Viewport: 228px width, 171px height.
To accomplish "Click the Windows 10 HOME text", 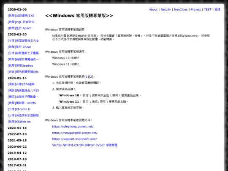I will (65, 58).
